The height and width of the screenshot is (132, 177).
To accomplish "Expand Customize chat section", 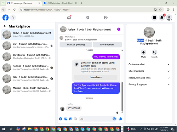I will click(149, 64).
